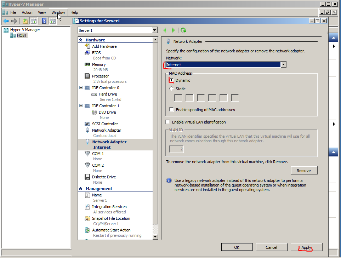This screenshot has width=341, height=258.
Task: Collapse the IDE Controller 1 node
Action: pos(81,106)
